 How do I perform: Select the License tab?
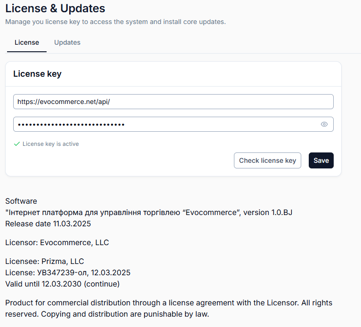click(x=27, y=42)
